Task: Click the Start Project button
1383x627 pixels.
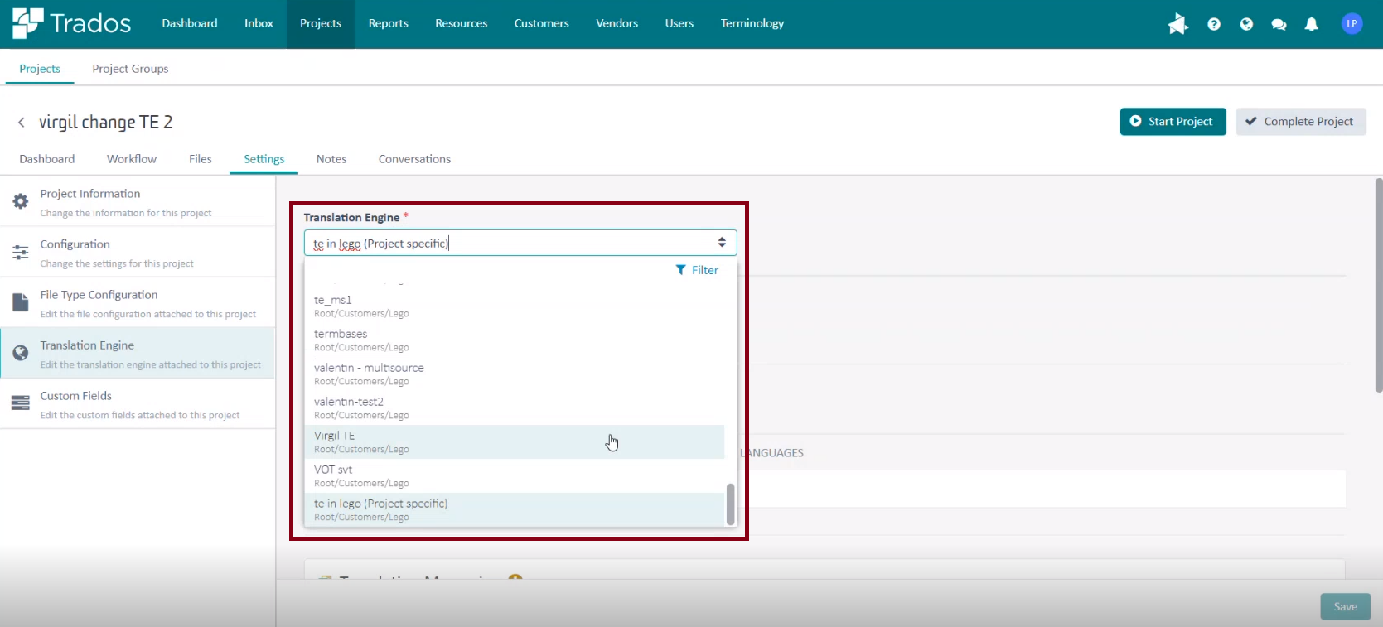Action: 1173,122
